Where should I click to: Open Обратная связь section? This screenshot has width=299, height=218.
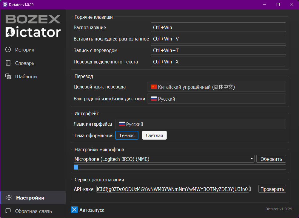coord(33,211)
